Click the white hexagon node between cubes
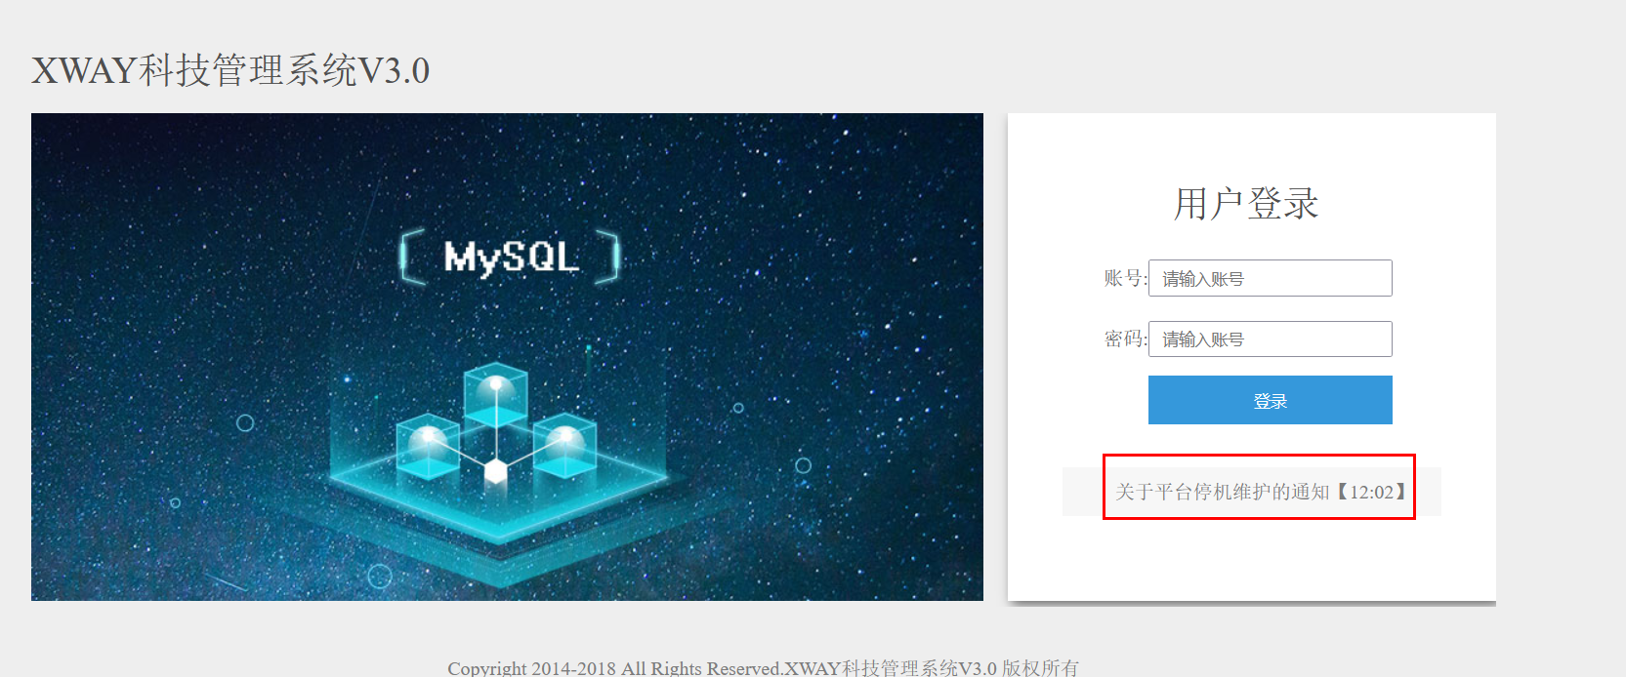Viewport: 1626px width, 677px height. [496, 472]
